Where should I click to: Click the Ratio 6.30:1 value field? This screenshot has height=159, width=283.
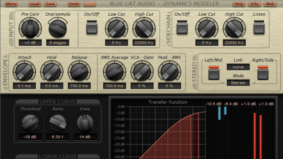point(57,137)
